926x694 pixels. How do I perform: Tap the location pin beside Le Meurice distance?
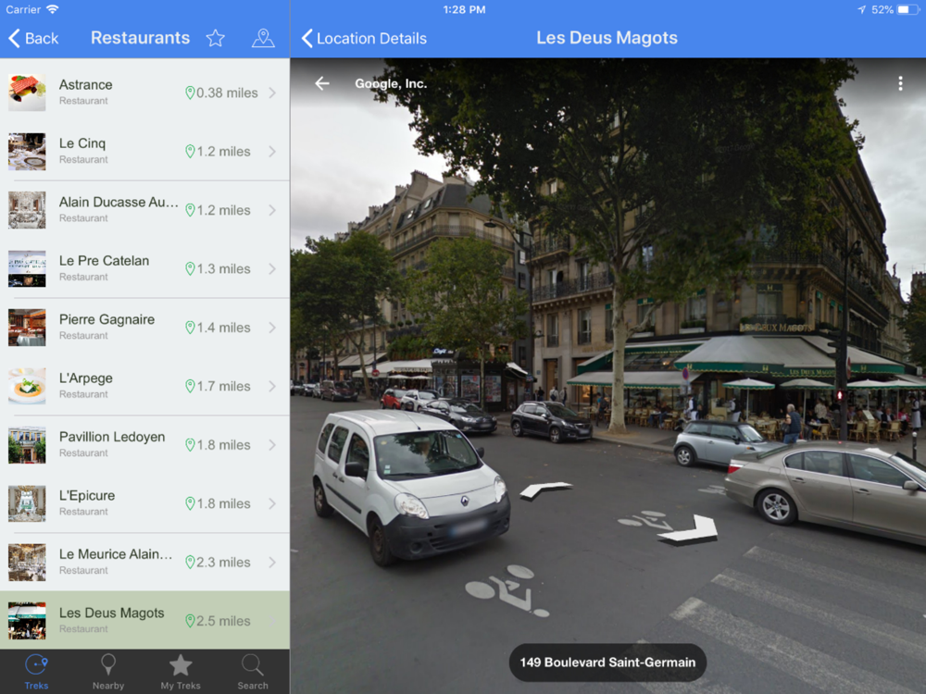tap(190, 563)
